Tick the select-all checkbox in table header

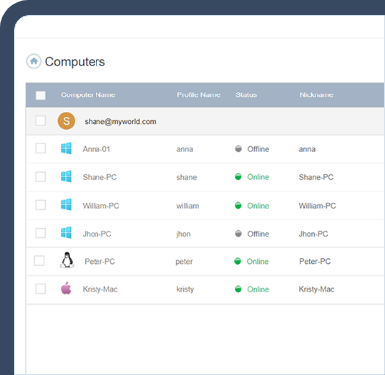(41, 95)
